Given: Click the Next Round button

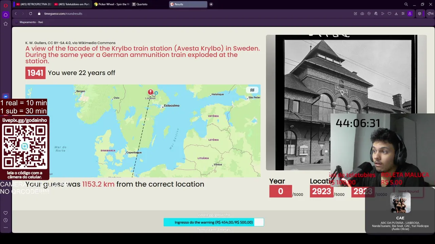Looking at the screenshot, I should 408,191.
